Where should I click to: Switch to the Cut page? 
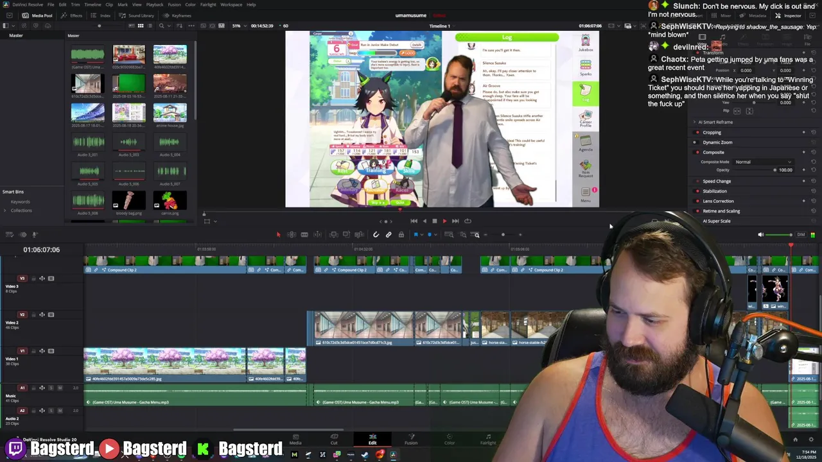[334, 440]
